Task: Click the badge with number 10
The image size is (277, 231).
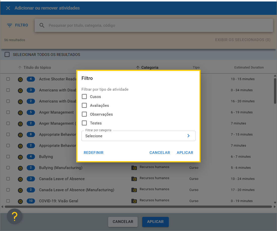Action: [31, 201]
